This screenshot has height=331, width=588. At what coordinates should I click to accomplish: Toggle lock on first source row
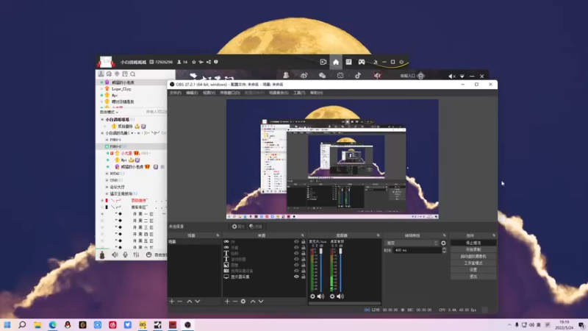coord(303,242)
